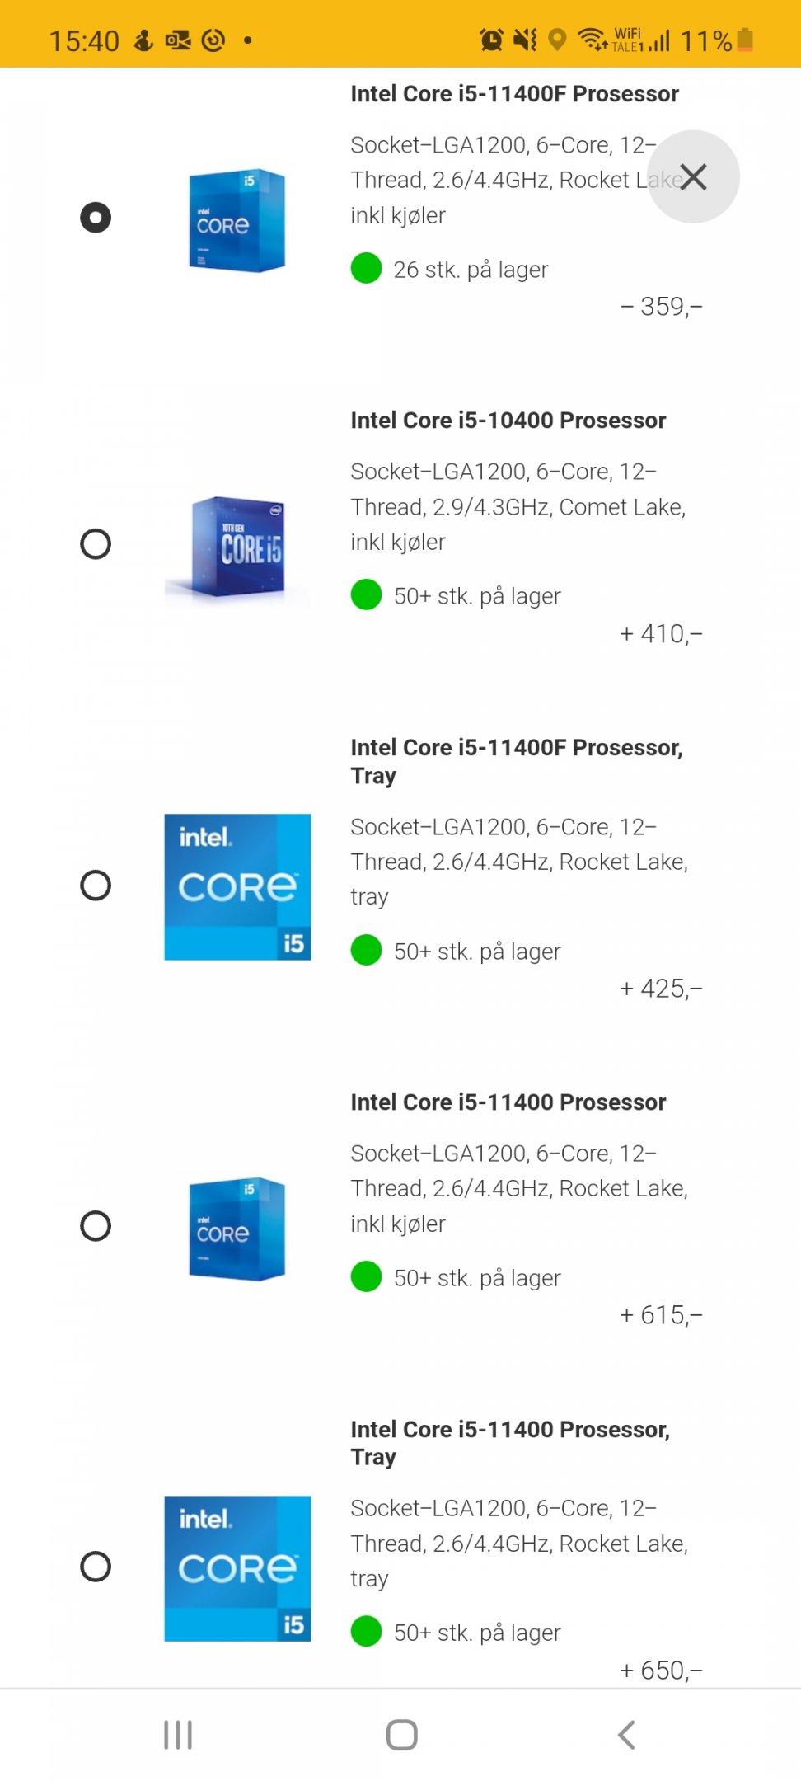Close the processor selection overlay

pyautogui.click(x=694, y=176)
